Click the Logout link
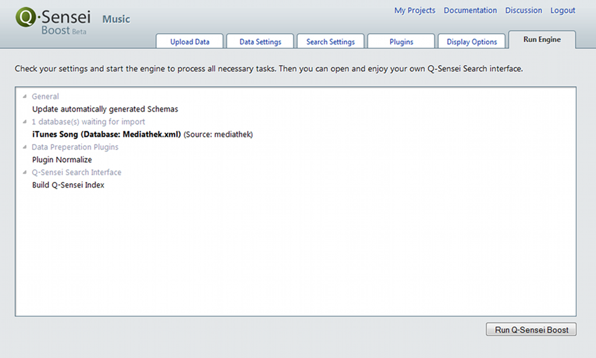Screen dimensions: 596x358 coord(563,10)
